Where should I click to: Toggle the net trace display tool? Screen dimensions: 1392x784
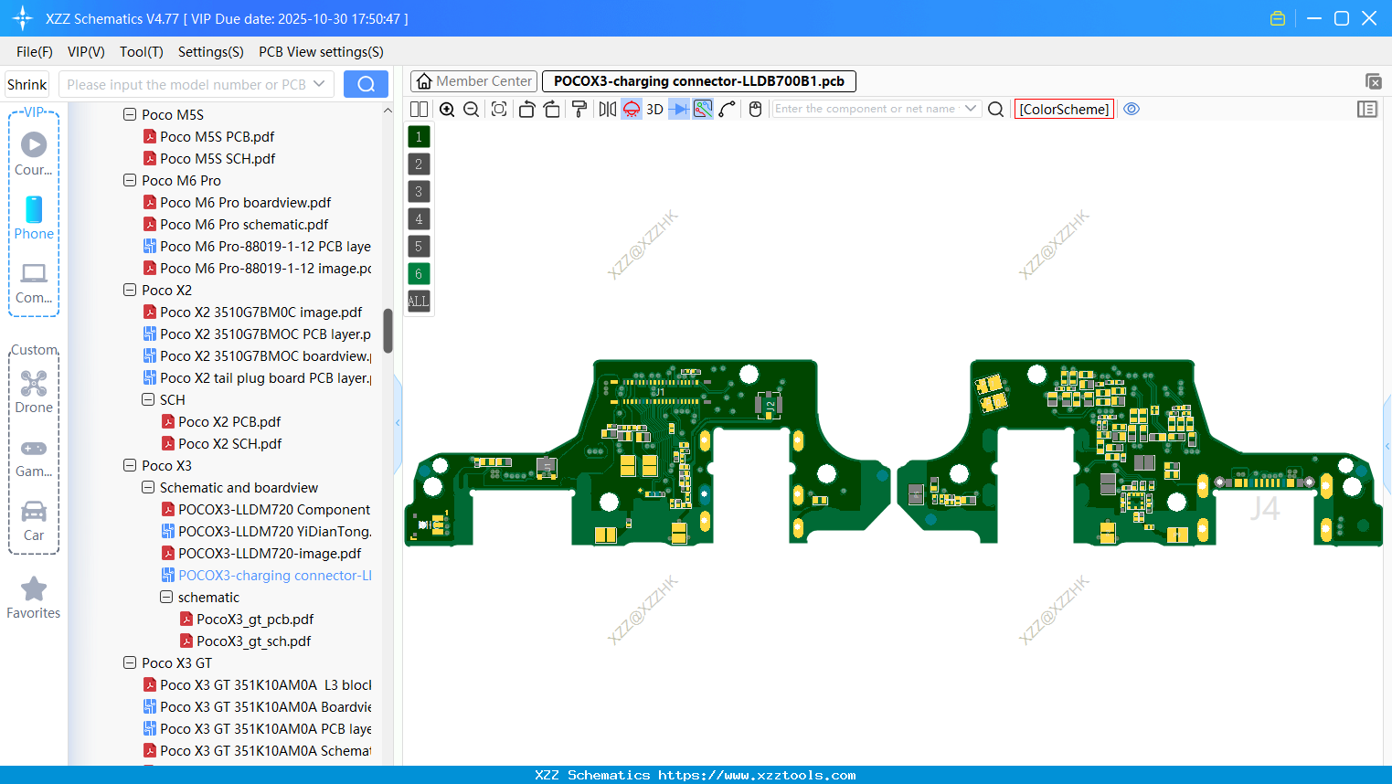tap(703, 110)
